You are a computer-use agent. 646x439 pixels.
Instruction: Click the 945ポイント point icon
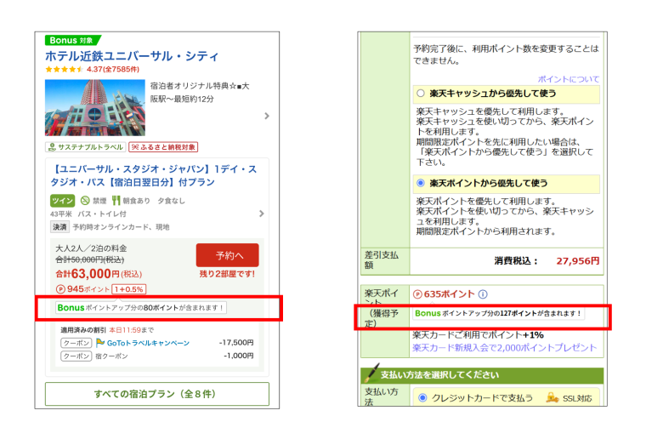[x=60, y=289]
